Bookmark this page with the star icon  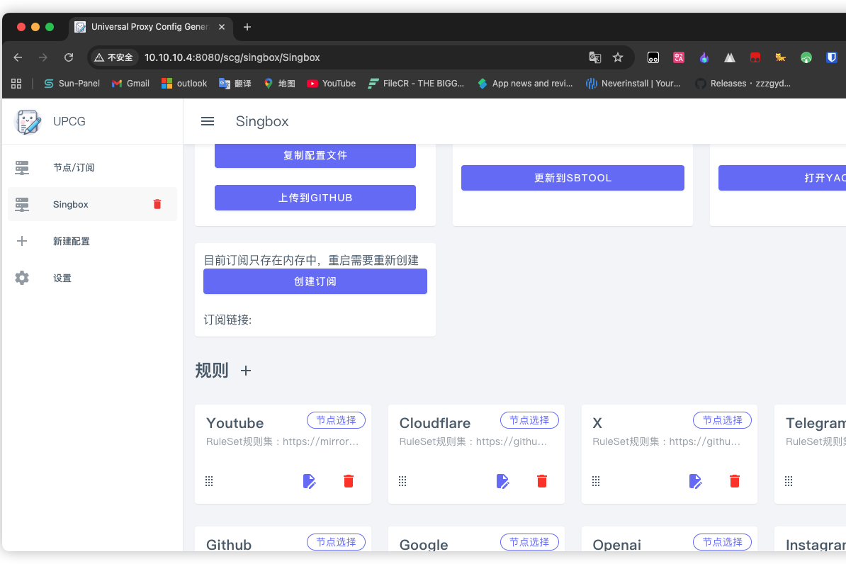point(618,57)
